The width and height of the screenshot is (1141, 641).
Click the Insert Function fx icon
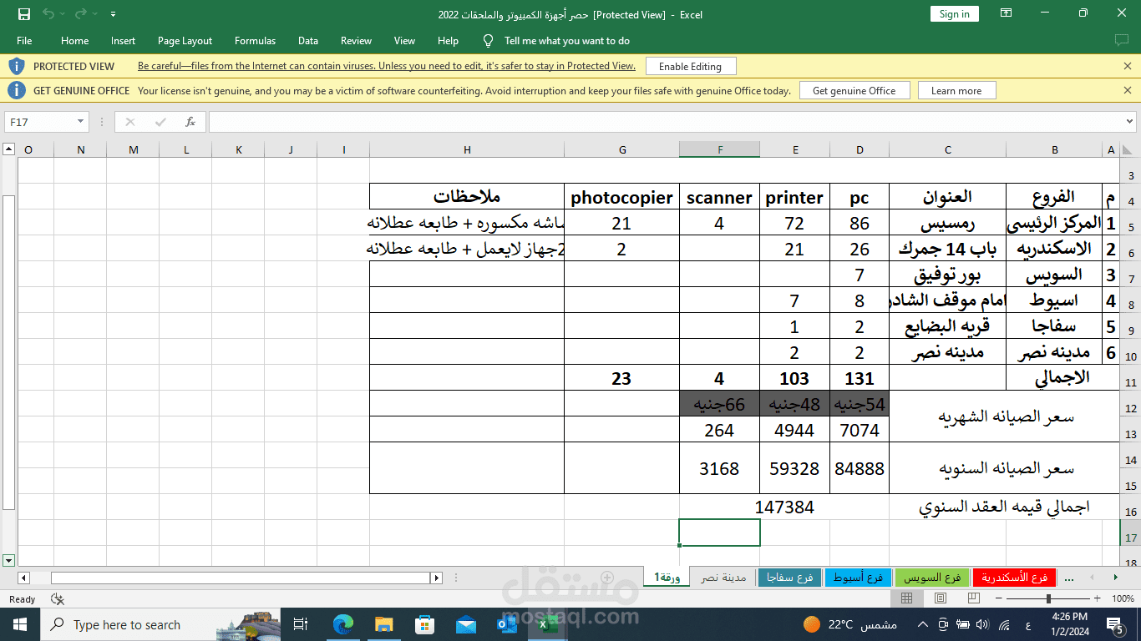[x=190, y=122]
